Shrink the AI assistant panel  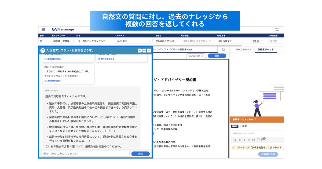point(149,50)
